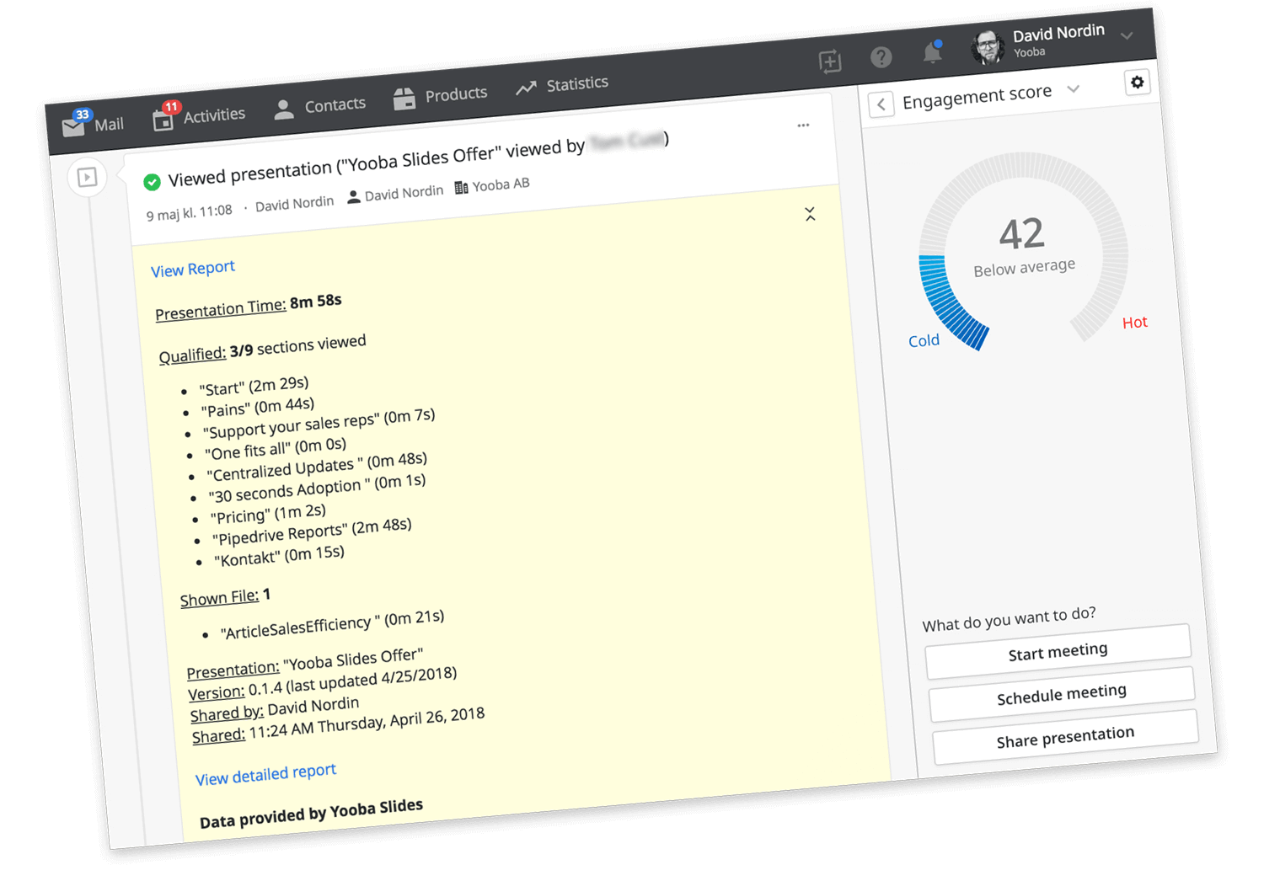The width and height of the screenshot is (1264, 881).
Task: Click the Viewed presentation activity title
Action: coord(418,159)
